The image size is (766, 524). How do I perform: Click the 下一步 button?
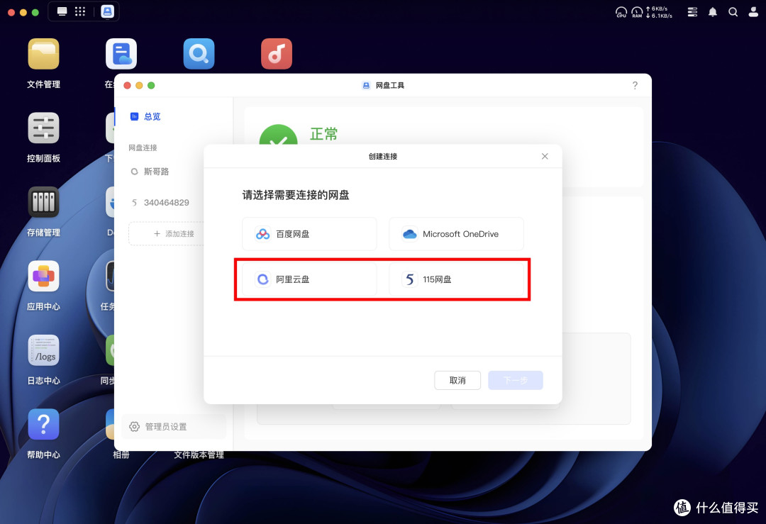(x=516, y=381)
